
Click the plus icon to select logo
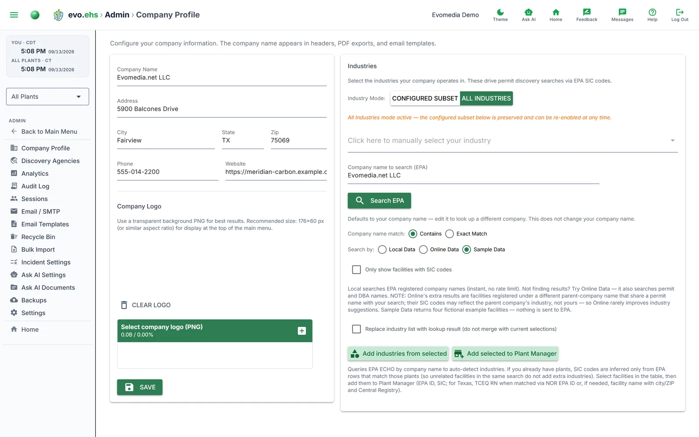coord(302,331)
